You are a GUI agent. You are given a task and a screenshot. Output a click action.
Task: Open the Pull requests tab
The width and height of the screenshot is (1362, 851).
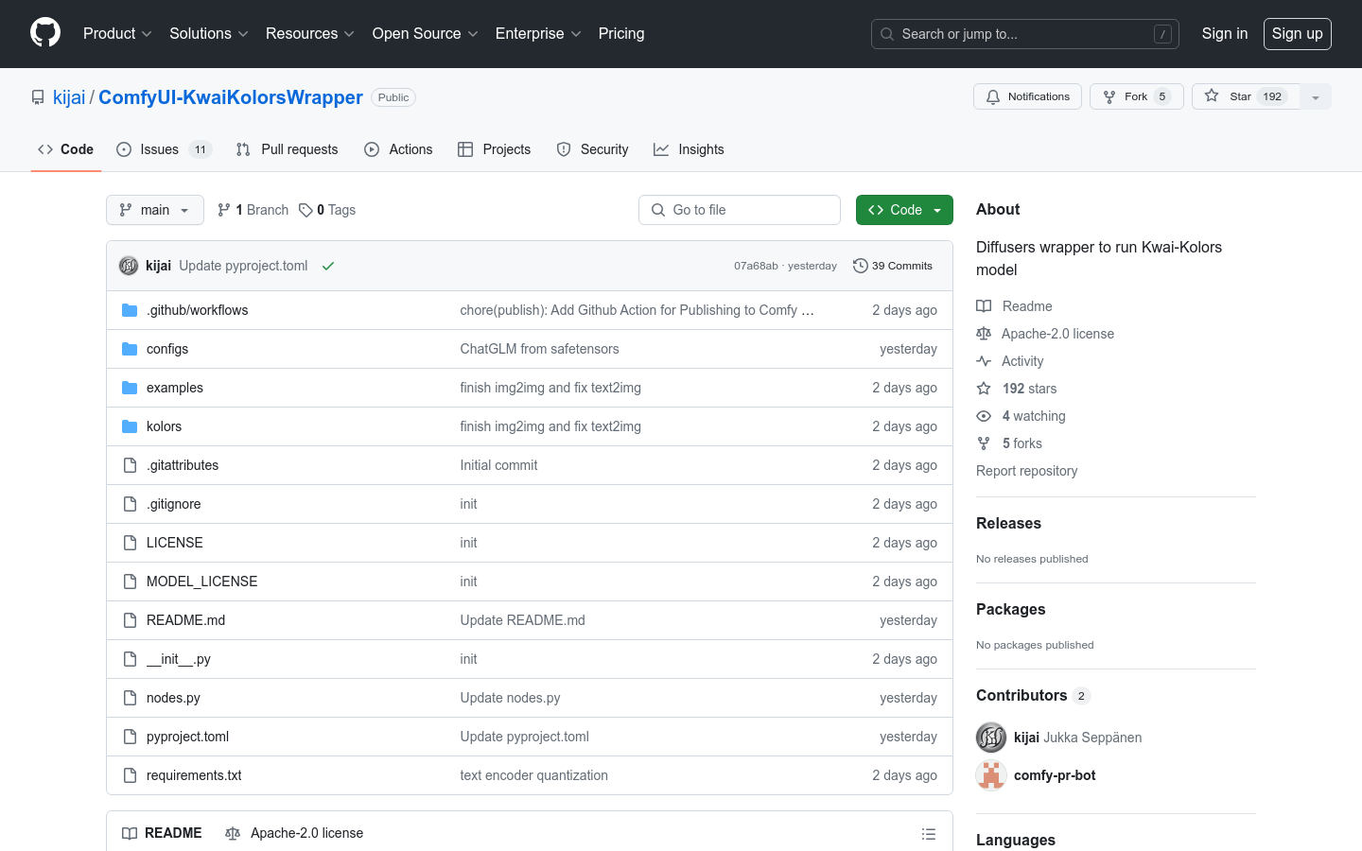[287, 149]
